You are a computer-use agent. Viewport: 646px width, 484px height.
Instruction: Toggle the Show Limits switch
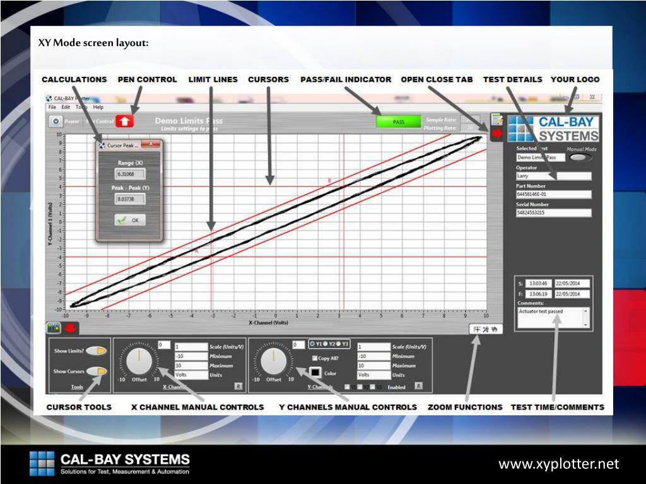click(96, 350)
